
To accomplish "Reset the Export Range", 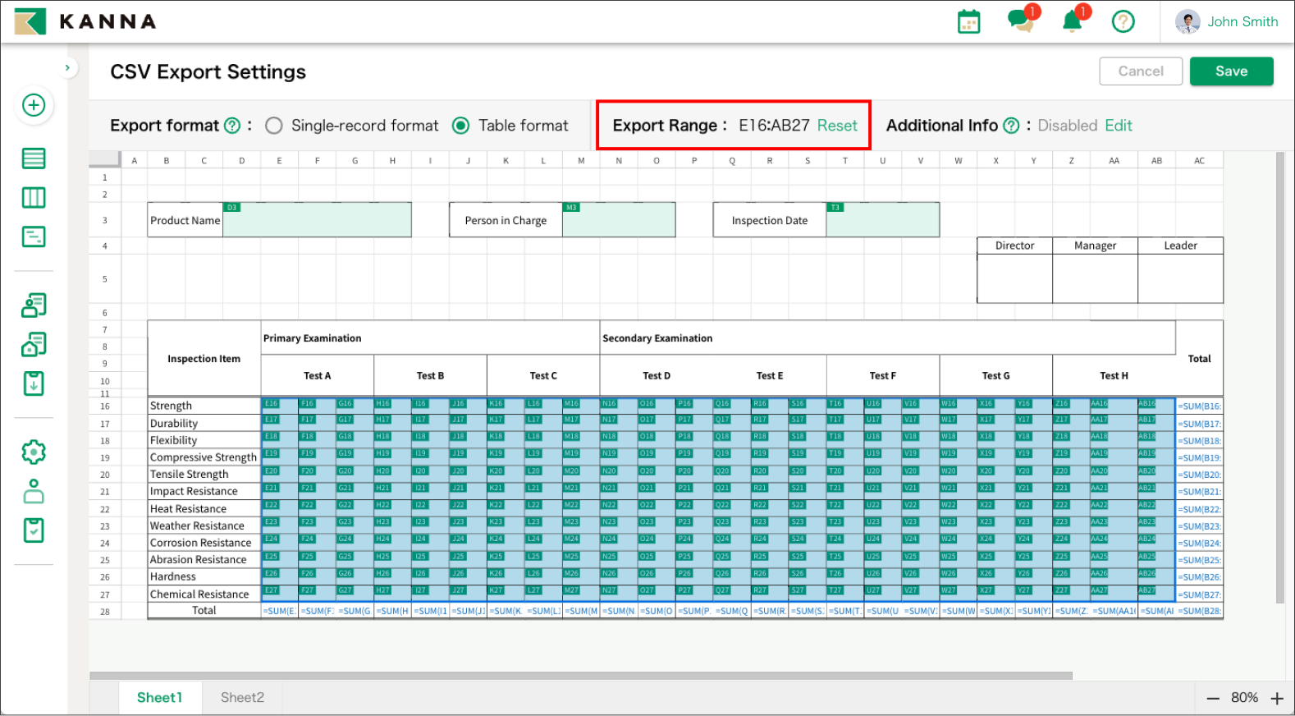I will click(x=837, y=126).
